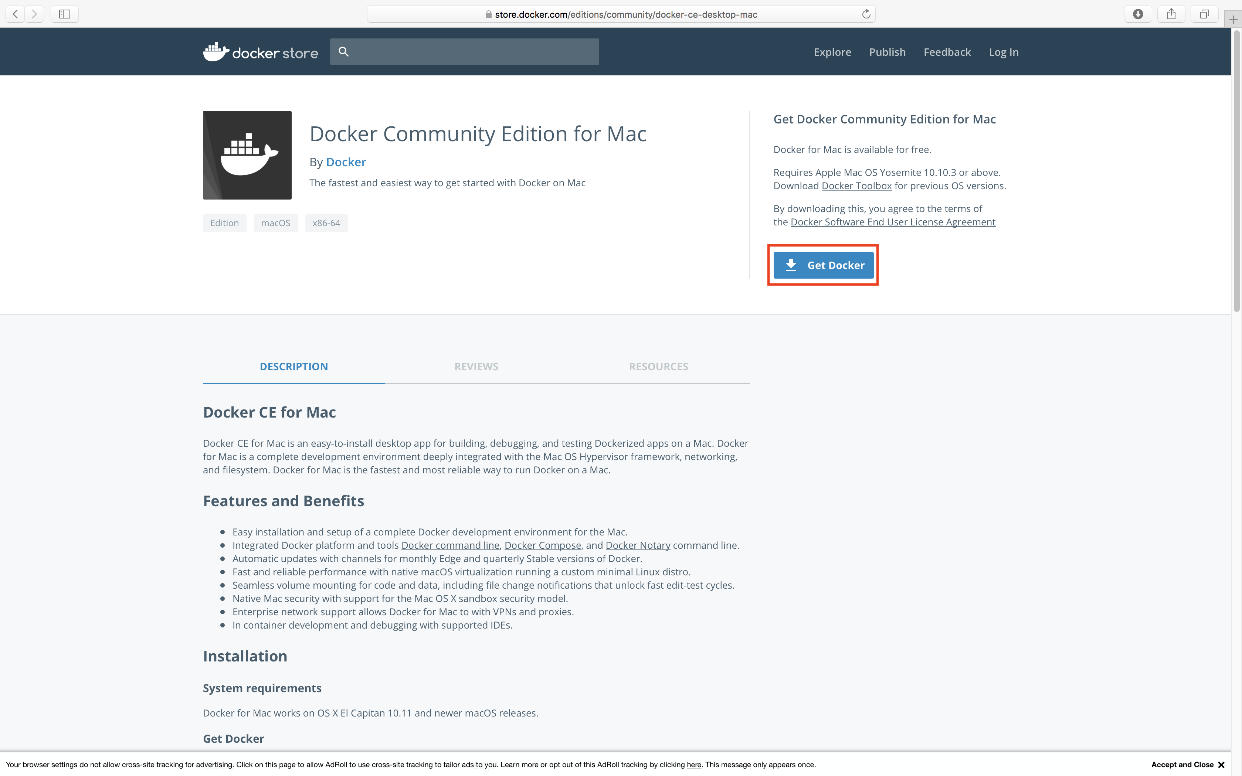The height and width of the screenshot is (776, 1242).
Task: Show all tabs overview icon
Action: [x=1205, y=14]
